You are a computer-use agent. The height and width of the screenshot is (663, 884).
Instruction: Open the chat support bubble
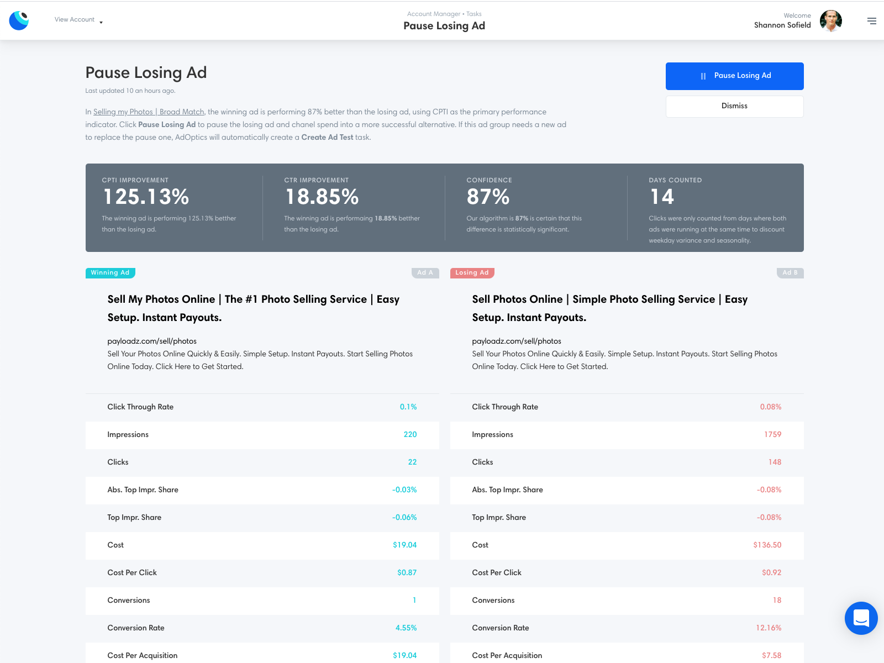point(861,618)
